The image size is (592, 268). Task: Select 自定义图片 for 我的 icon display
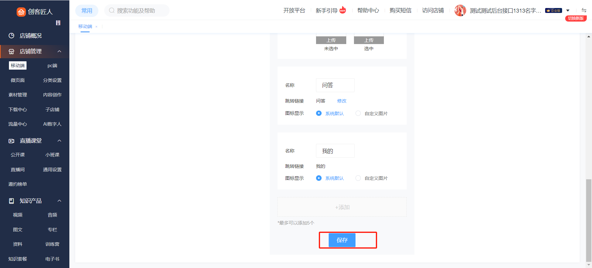pyautogui.click(x=358, y=178)
